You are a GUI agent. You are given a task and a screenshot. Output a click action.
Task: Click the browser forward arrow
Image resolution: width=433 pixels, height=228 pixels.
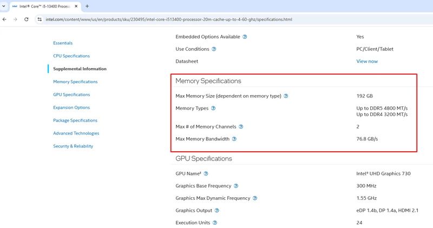pyautogui.click(x=15, y=19)
